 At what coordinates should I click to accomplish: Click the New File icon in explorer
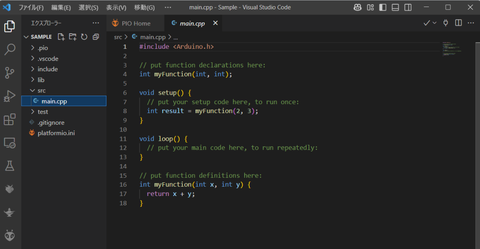(61, 37)
